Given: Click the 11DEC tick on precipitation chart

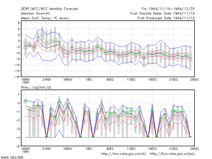Looking at the screenshot, I should click(131, 149).
